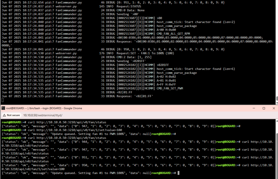Image resolution: width=278 pixels, height=179 pixels.
Task: Click the block cursor in the ttyd terminal prompt
Action: [x=178, y=173]
